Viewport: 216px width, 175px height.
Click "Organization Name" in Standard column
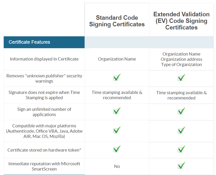(117, 59)
